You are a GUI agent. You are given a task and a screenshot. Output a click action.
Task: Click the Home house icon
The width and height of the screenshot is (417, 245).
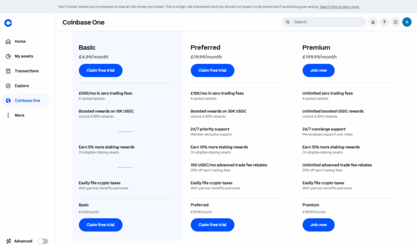[8, 42]
